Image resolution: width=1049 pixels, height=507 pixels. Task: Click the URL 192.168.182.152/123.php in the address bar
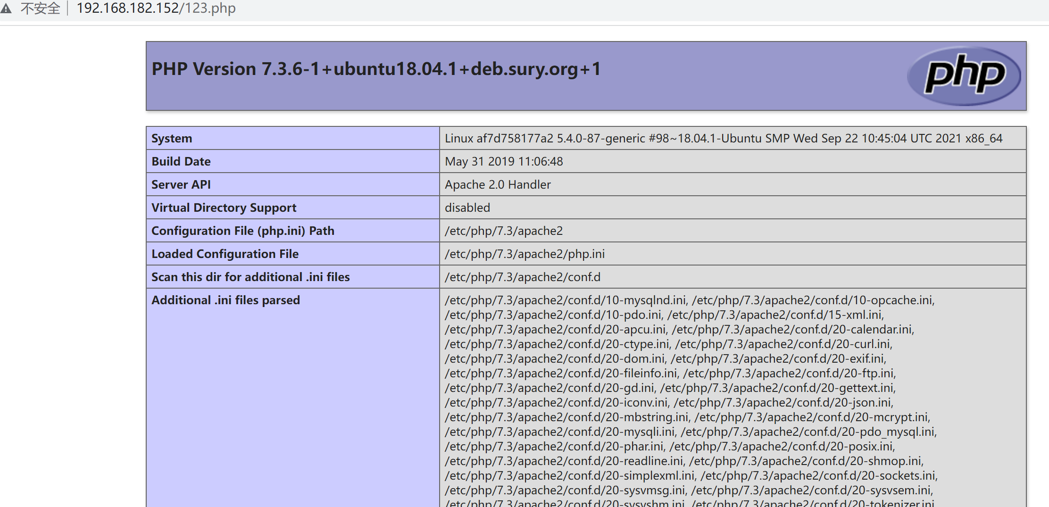point(156,8)
